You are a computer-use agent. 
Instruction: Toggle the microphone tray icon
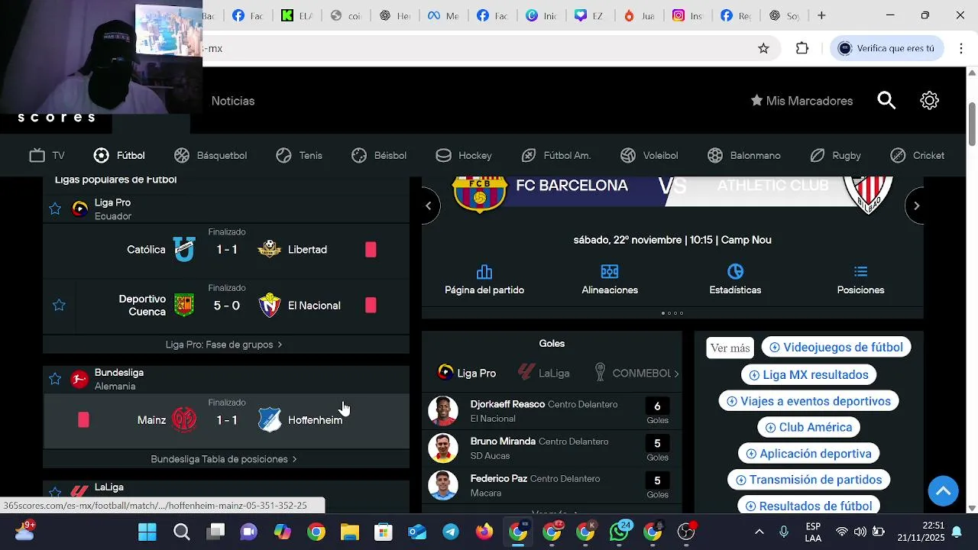pos(784,532)
